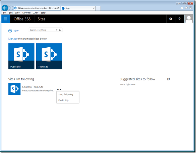196x153 pixels.
Task: Select the Sites browser tab
Action: (78, 8)
